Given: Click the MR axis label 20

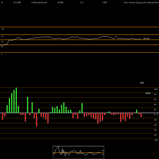Looking at the screenshot, I should (x=155, y=110).
